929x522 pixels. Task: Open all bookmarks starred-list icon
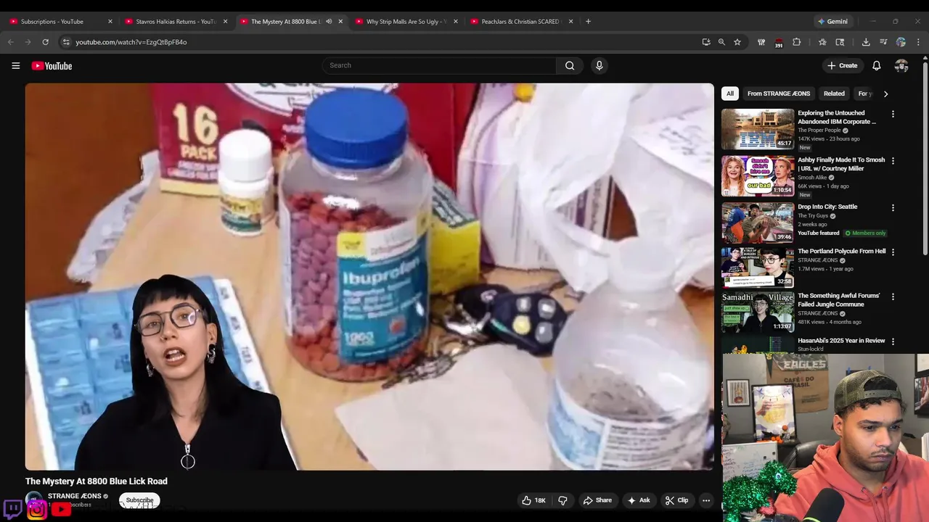tap(822, 42)
